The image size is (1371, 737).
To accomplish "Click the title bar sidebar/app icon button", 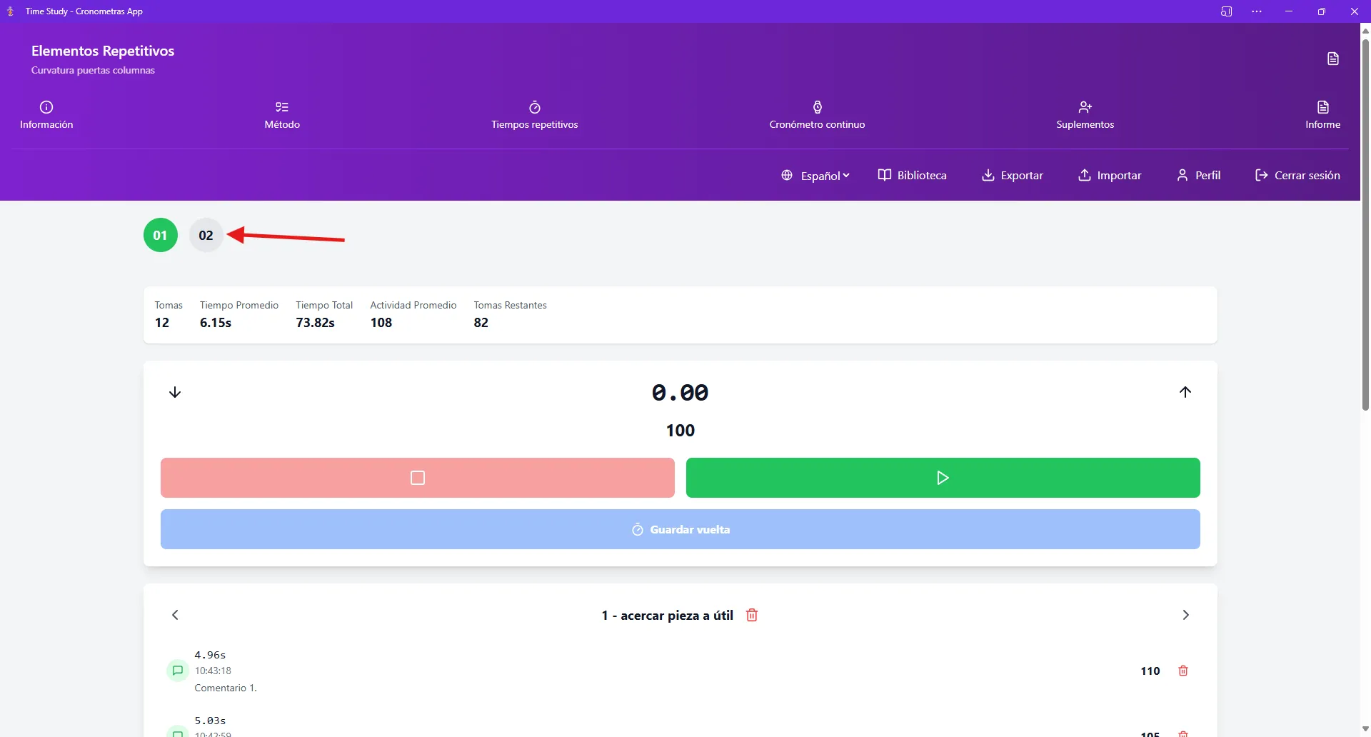I will [x=1226, y=11].
